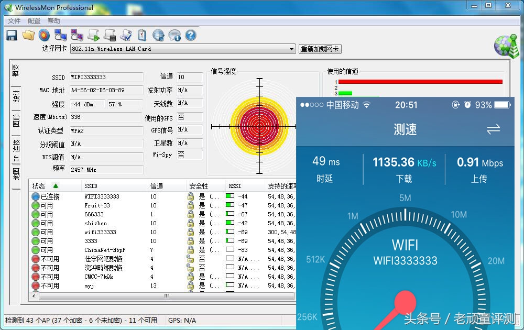Open the 配置 menu
The image size is (524, 330).
tap(33, 21)
